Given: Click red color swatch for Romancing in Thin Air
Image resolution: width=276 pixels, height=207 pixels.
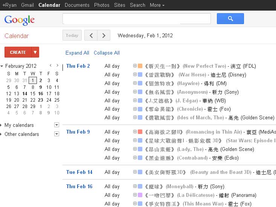Looking at the screenshot, I should [140, 132].
